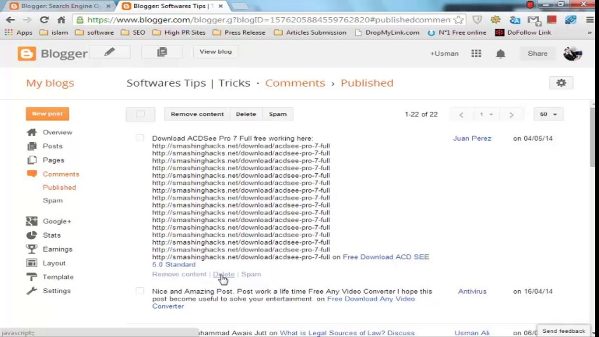
Task: Open Template in the sidebar
Action: point(58,277)
